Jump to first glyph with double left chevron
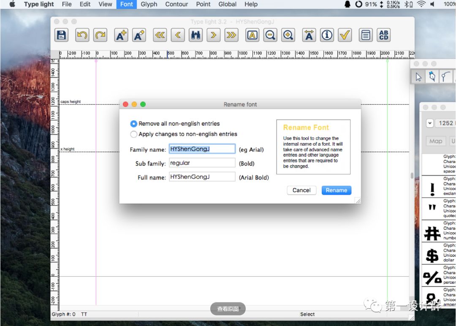The width and height of the screenshot is (456, 326). 160,35
